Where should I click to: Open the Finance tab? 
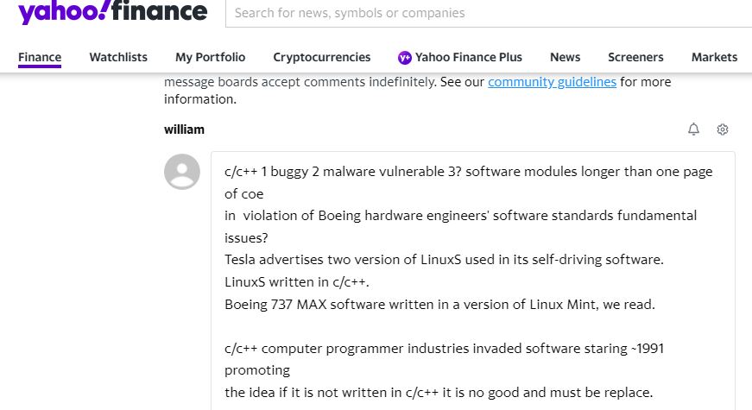coord(40,57)
